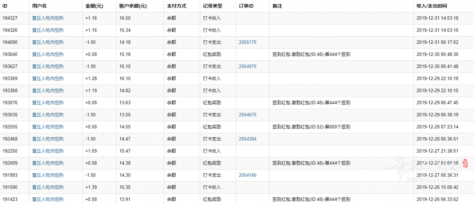Image resolution: width=474 pixels, height=204 pixels.
Task: Select record ID 193035
Action: (x=10, y=115)
